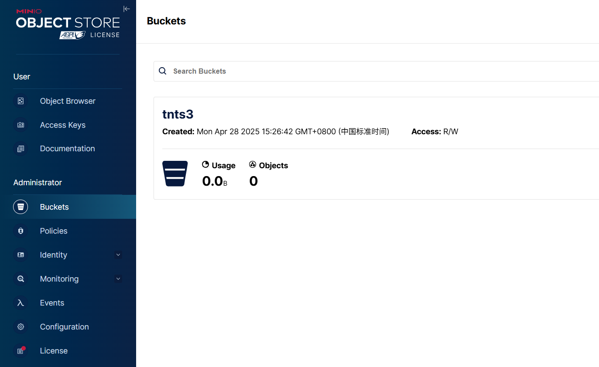599x367 pixels.
Task: Click the Access Keys icon
Action: [x=21, y=125]
